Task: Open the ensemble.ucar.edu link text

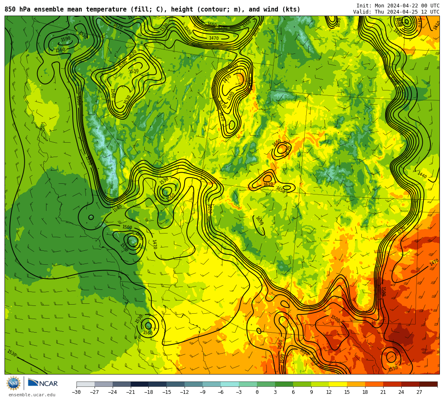Action: click(32, 395)
